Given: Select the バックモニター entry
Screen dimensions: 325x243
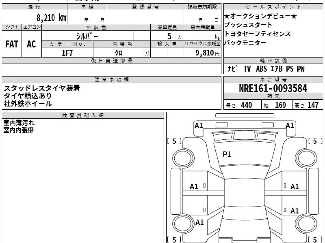Looking at the screenshot, I should tap(245, 42).
